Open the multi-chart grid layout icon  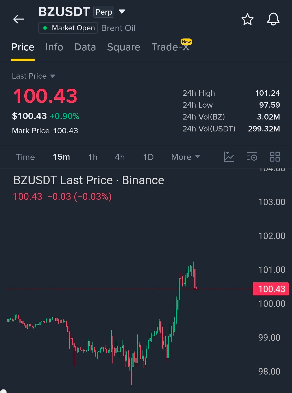click(275, 157)
